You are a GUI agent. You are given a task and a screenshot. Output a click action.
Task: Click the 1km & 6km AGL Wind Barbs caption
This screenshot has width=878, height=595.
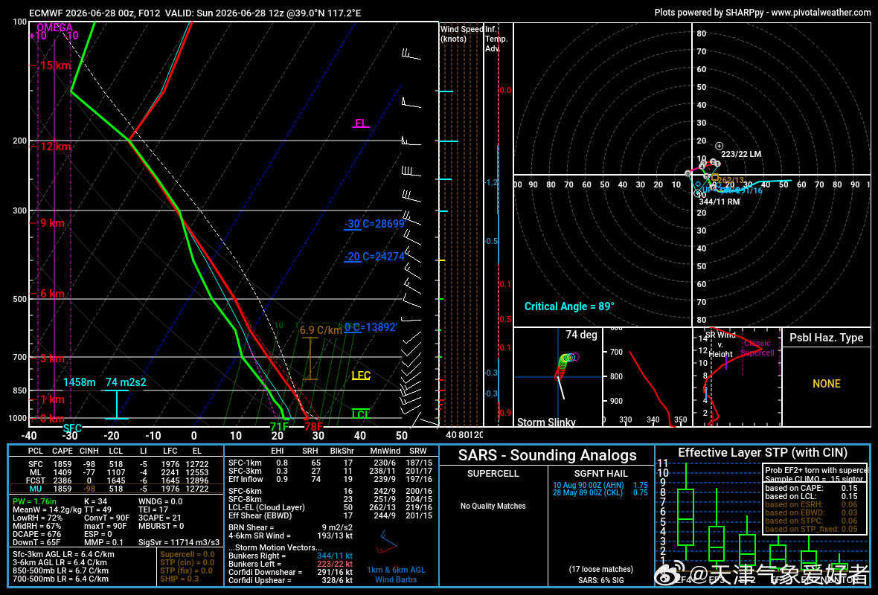pyautogui.click(x=396, y=575)
